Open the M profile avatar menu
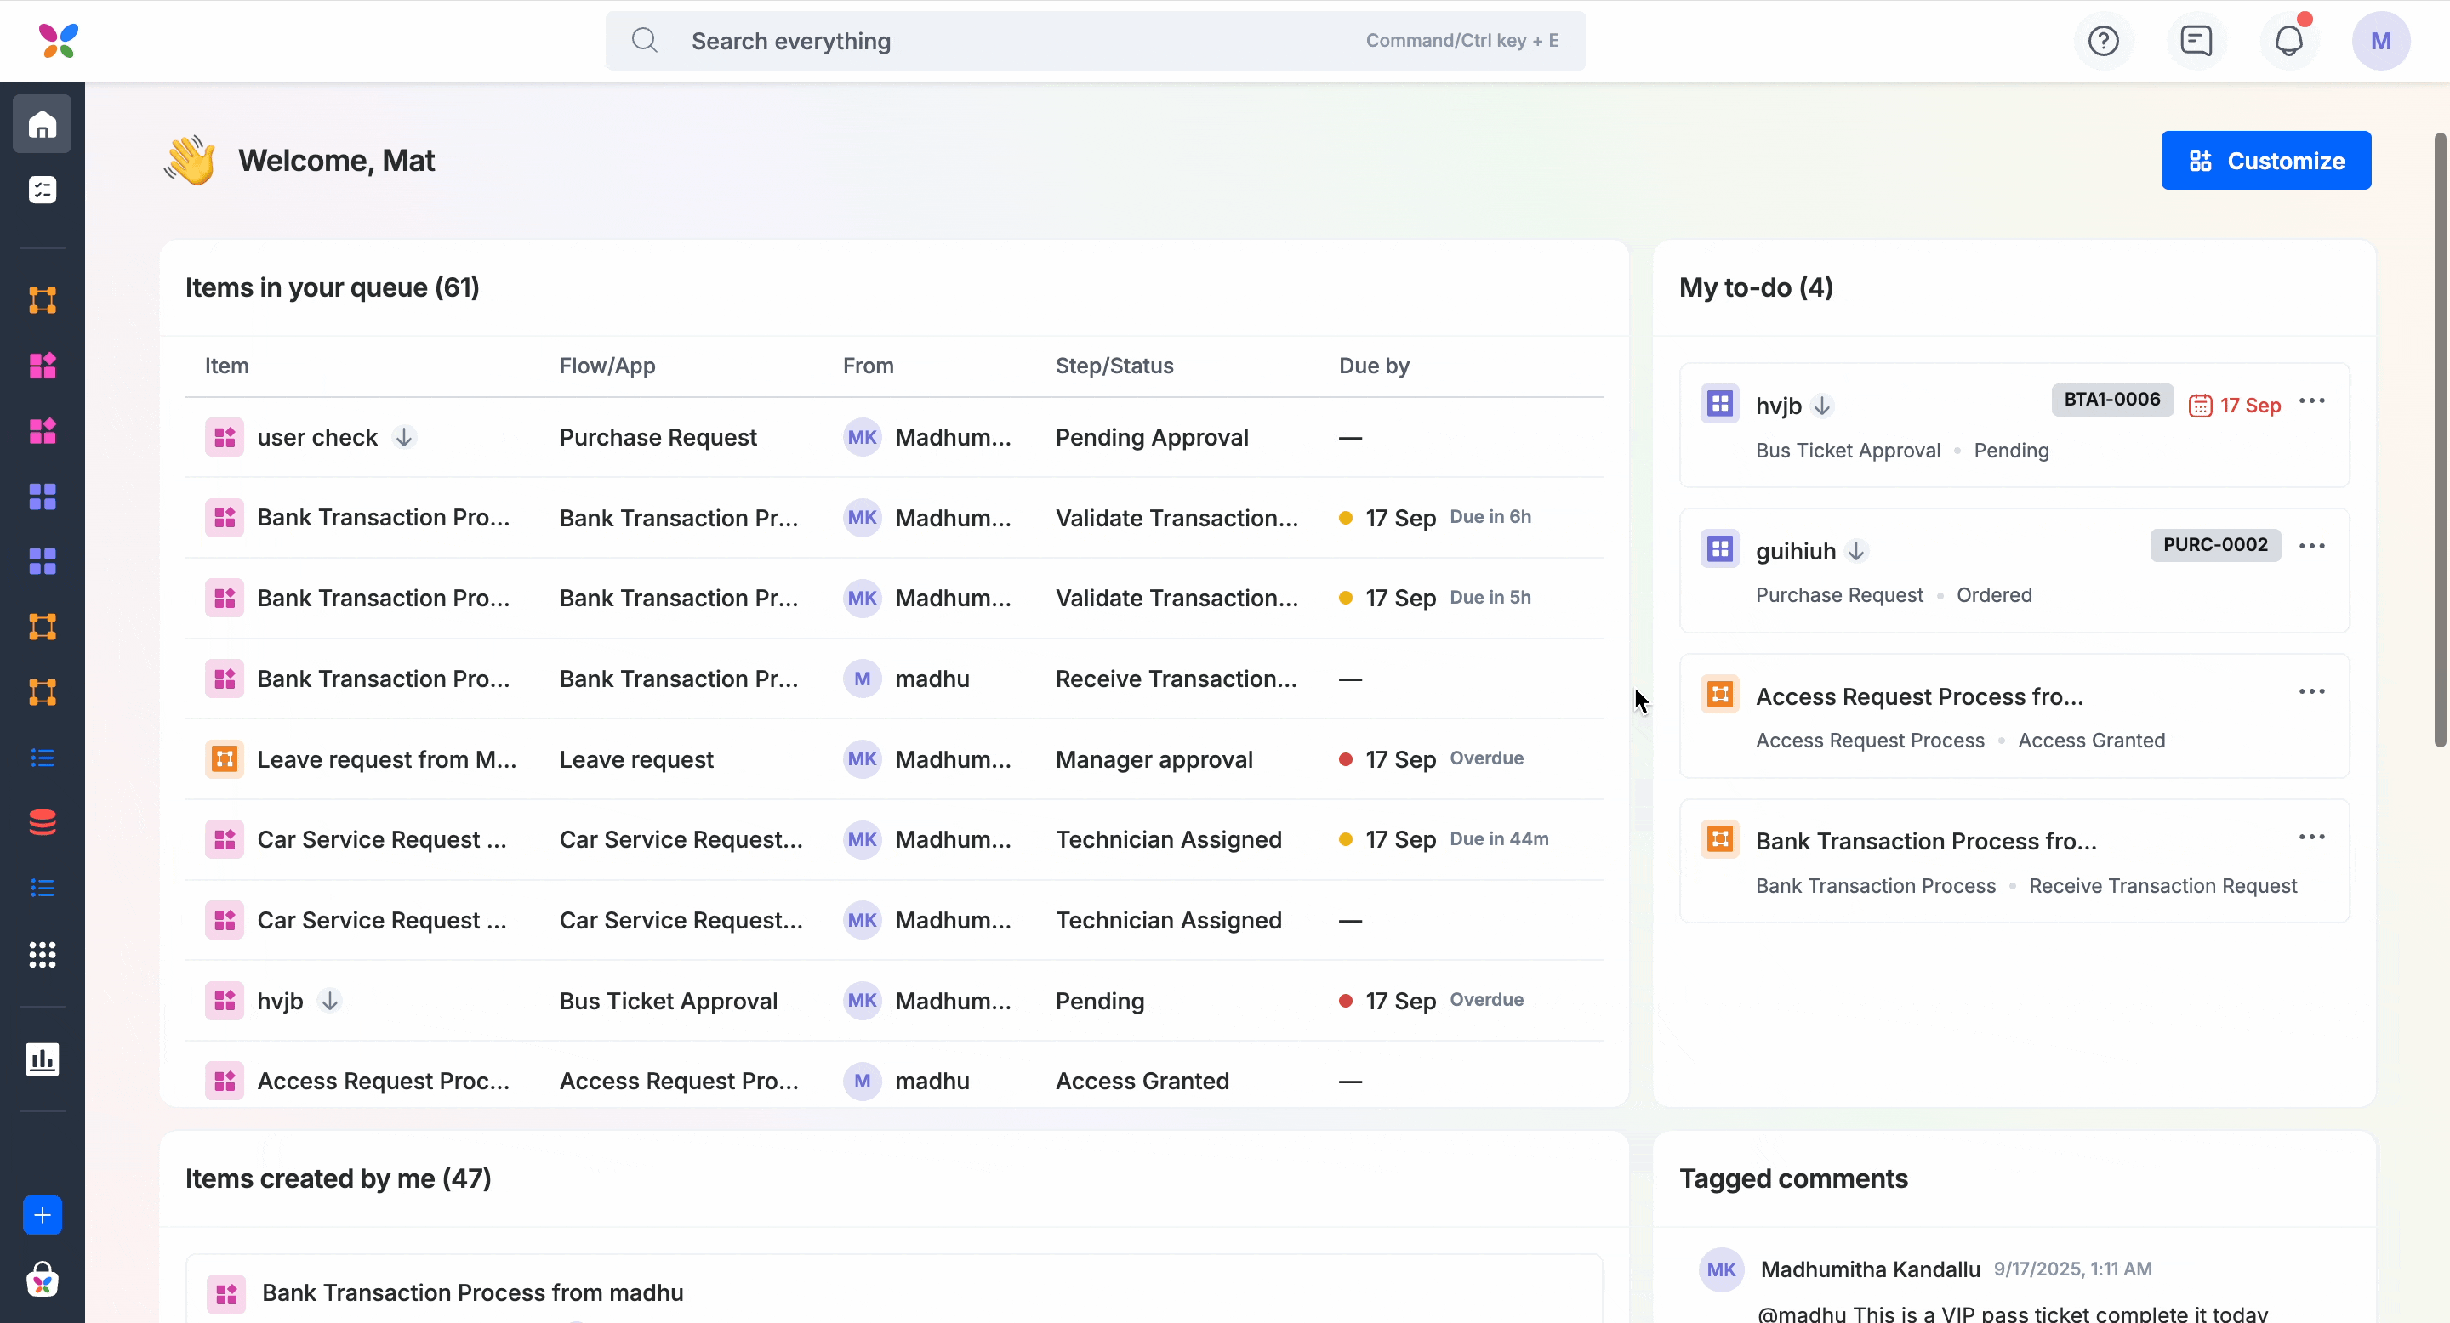The image size is (2450, 1323). tap(2380, 41)
